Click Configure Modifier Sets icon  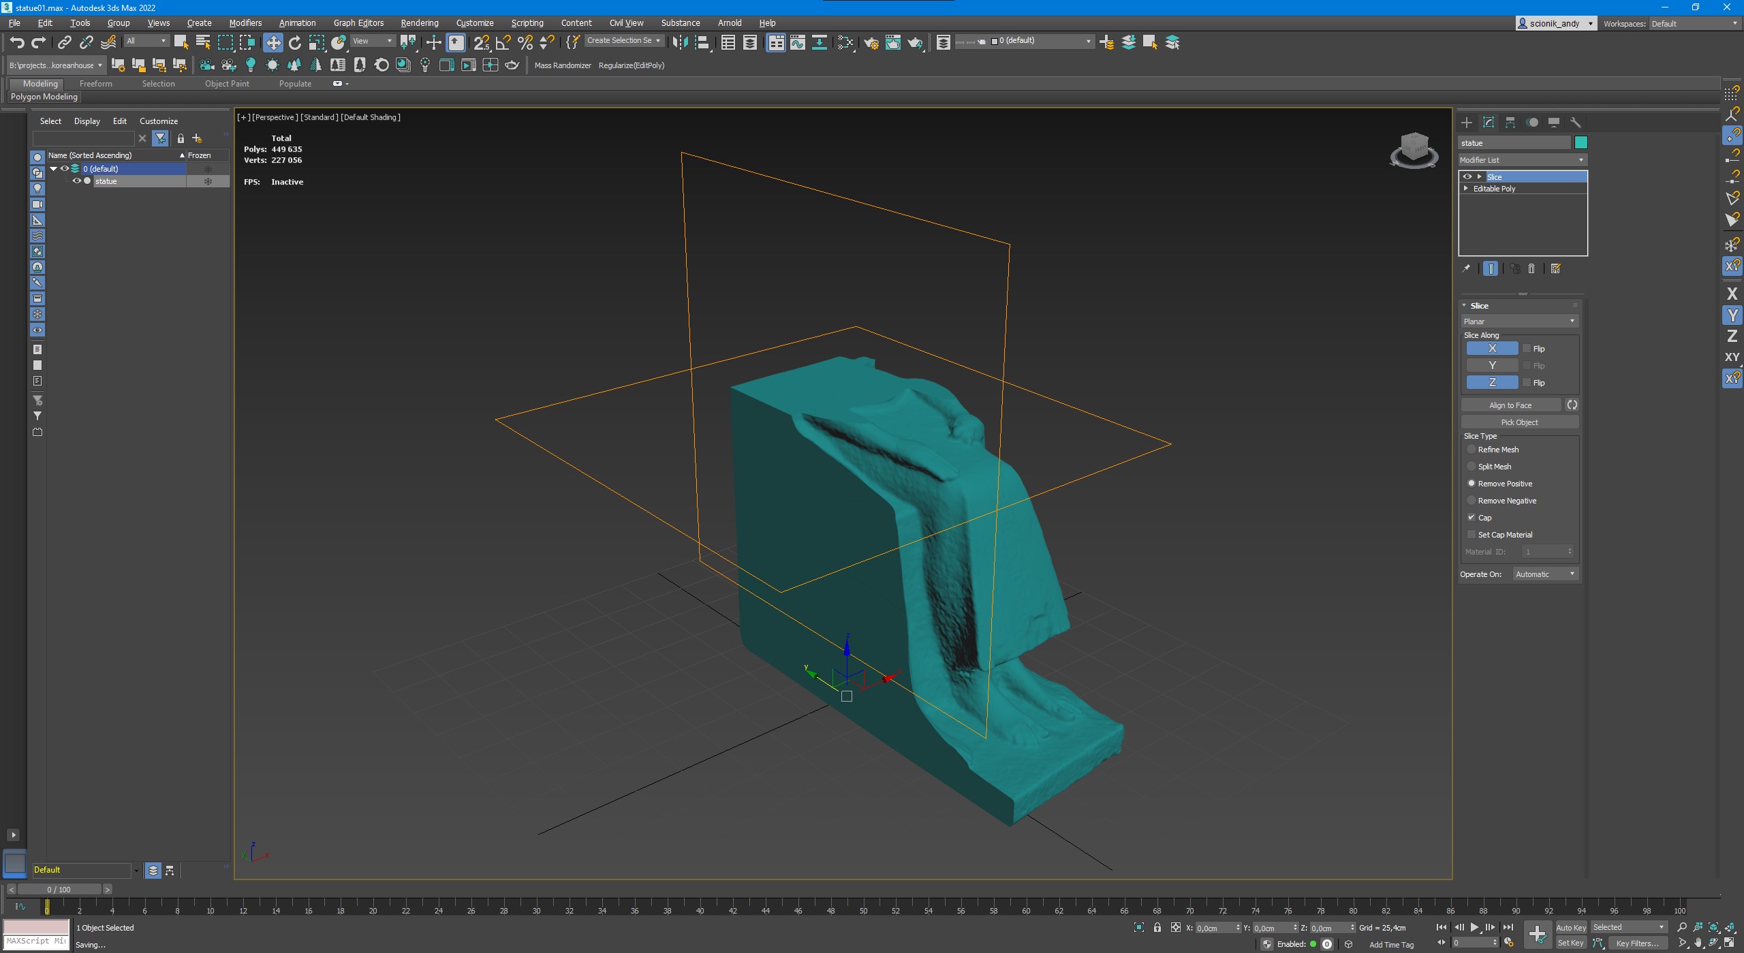[1556, 268]
